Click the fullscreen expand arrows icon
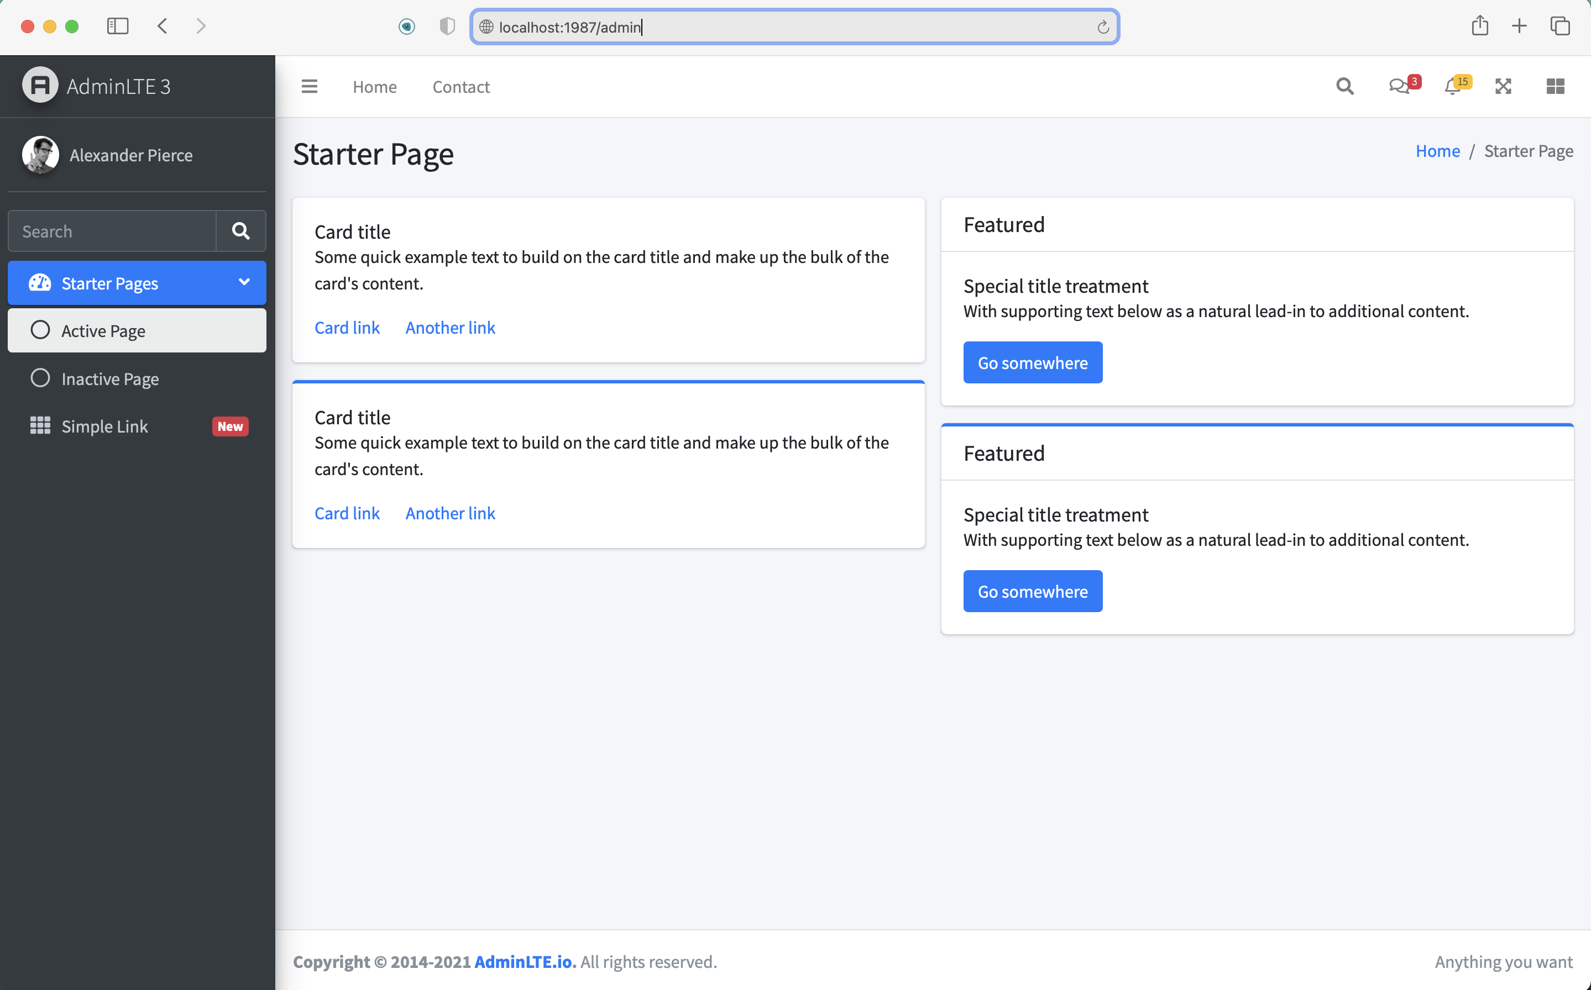1591x990 pixels. (x=1503, y=86)
